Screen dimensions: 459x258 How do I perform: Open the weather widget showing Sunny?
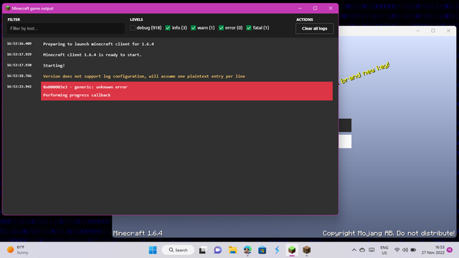[17, 250]
